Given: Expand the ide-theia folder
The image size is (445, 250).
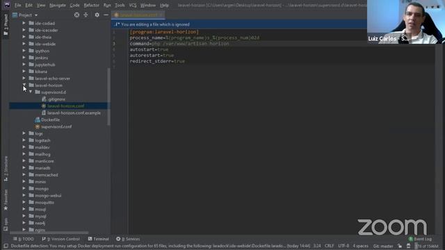Looking at the screenshot, I should [x=24, y=37].
